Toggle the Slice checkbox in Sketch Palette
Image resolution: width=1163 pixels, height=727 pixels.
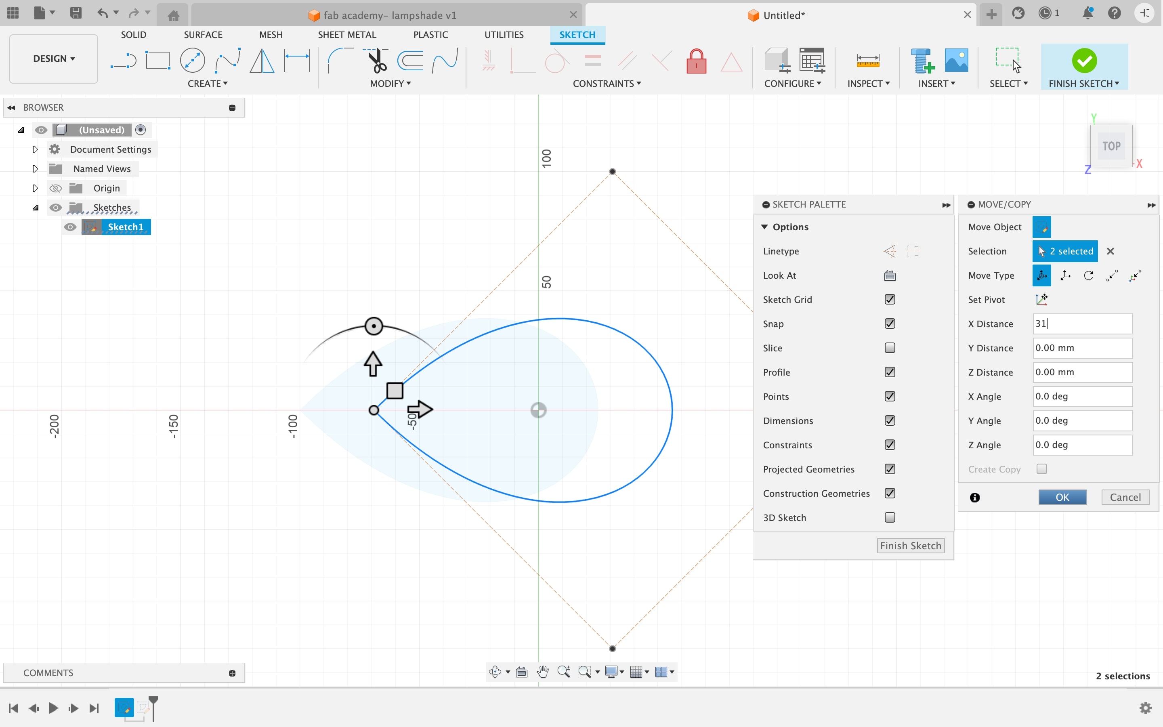890,348
